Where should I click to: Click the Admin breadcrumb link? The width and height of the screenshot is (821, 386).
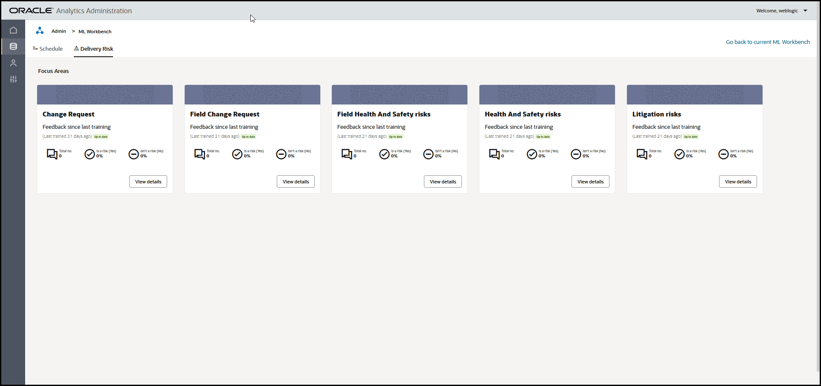coord(59,31)
